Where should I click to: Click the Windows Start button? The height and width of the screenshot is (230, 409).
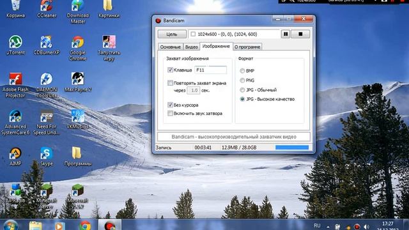pyautogui.click(x=11, y=225)
